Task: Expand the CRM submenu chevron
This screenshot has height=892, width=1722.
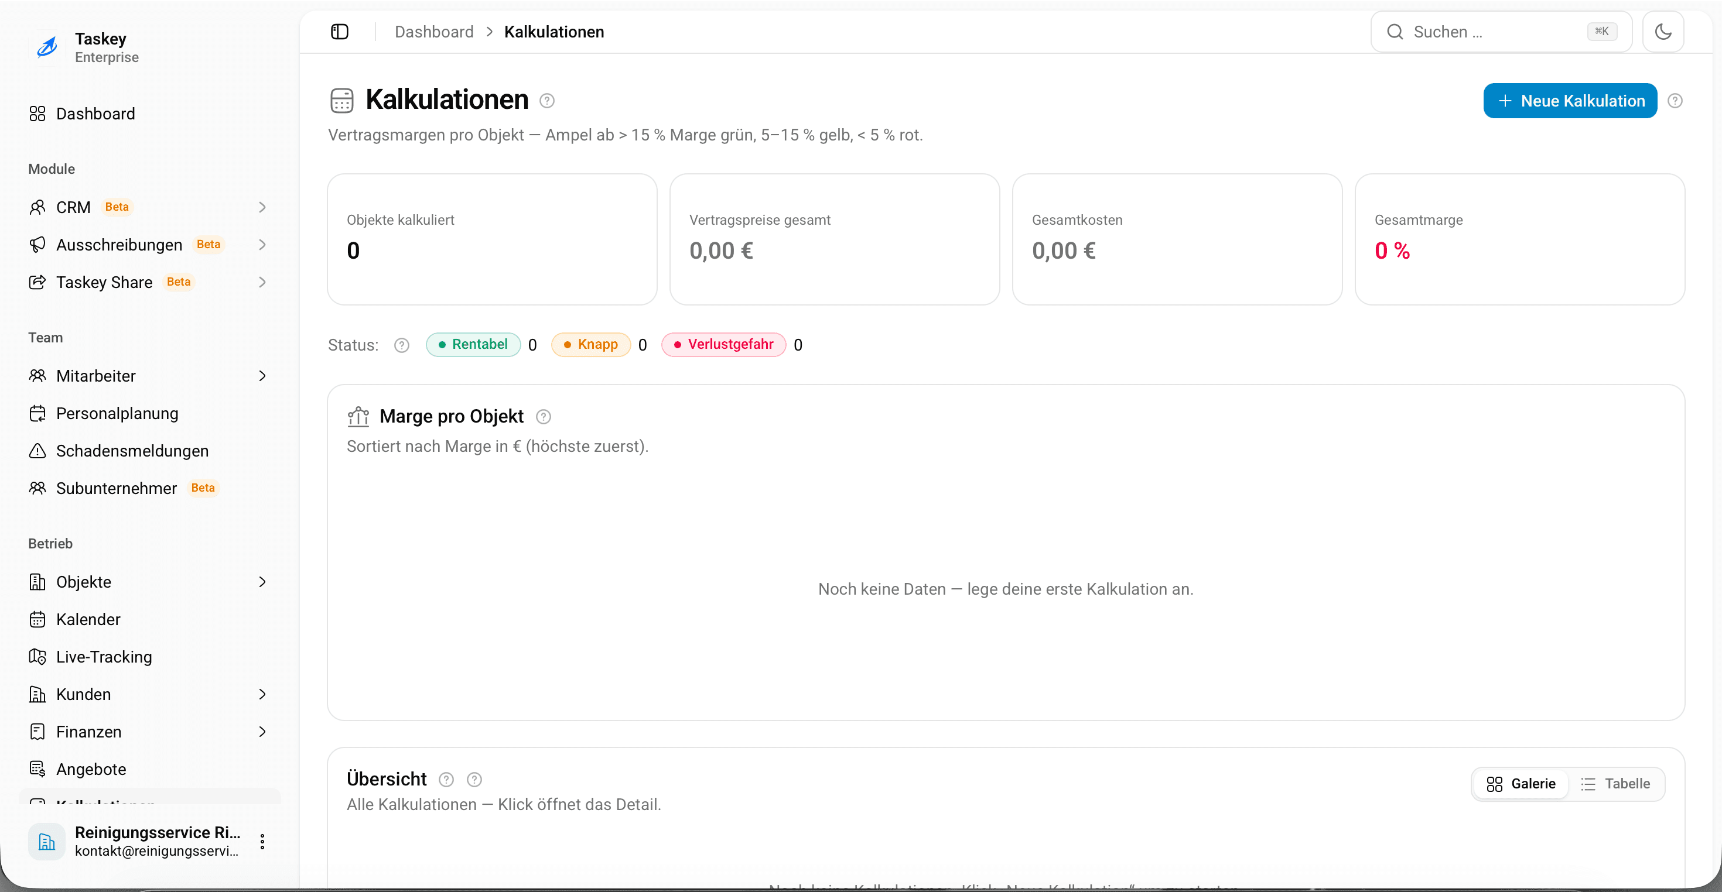Action: tap(262, 207)
